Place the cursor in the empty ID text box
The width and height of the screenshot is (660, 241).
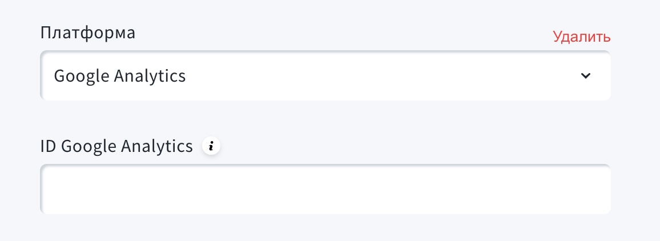tap(325, 190)
